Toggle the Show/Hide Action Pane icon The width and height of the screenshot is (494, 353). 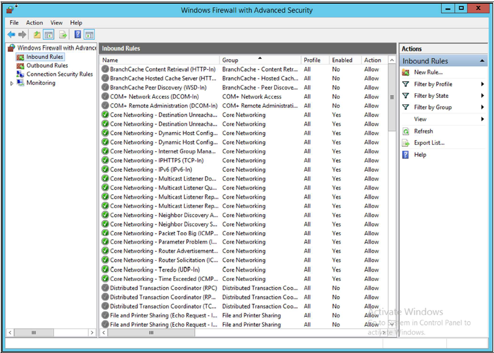coord(90,35)
